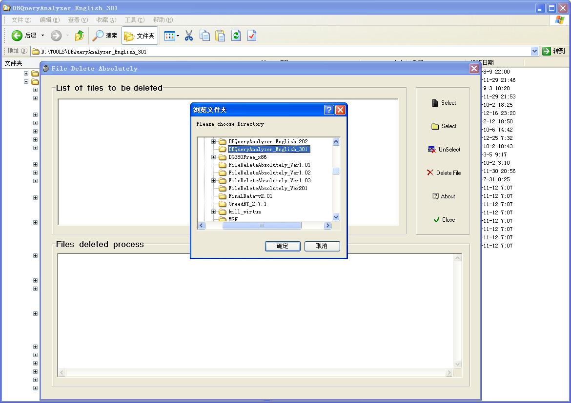Expand the kill_virtus folder node
Viewport: 571px width, 403px height.
pos(214,211)
